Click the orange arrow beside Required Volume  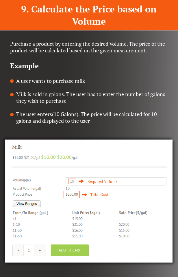pyautogui.click(x=81, y=181)
